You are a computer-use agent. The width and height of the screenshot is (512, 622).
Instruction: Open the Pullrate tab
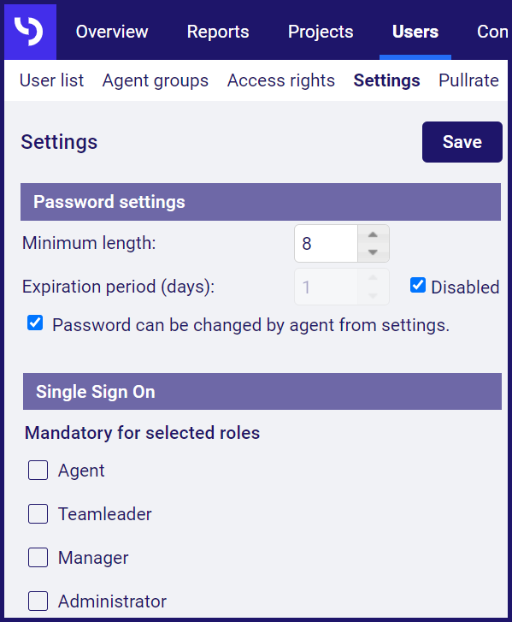tap(468, 80)
